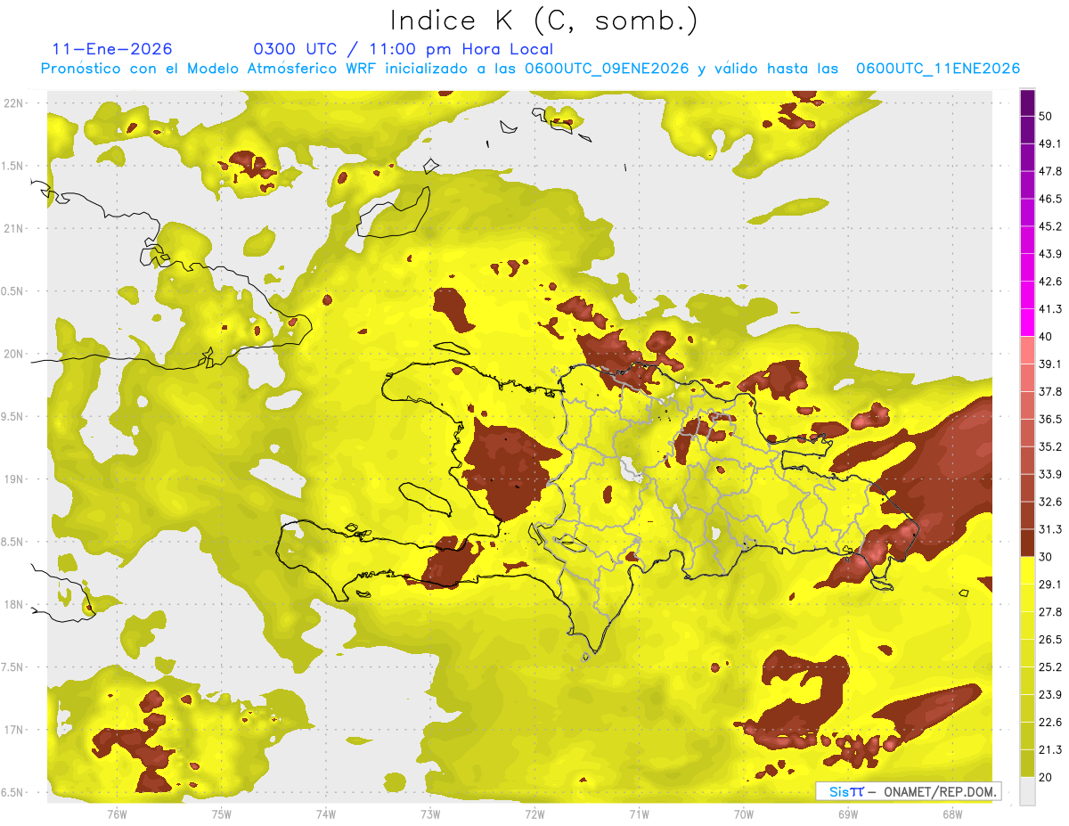Select the latitude label "18N"

14,604
